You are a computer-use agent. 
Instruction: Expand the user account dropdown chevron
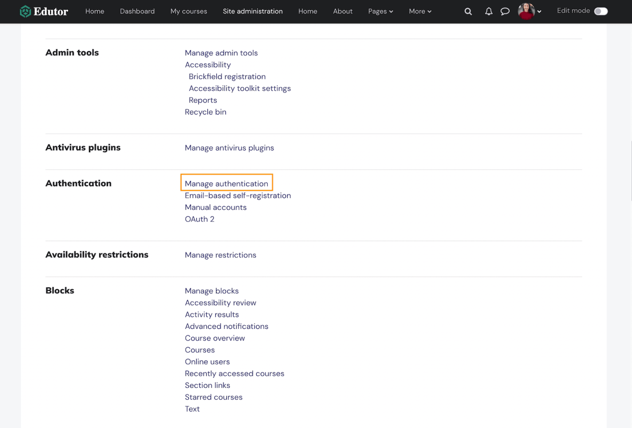[539, 12]
